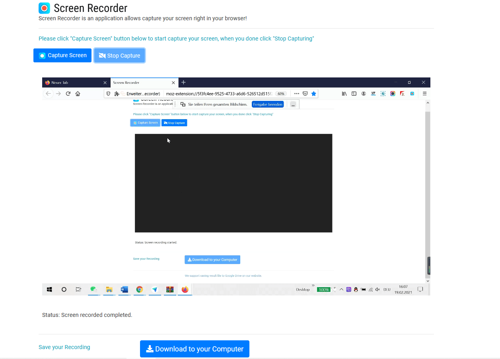Open Chrome from the preview taskbar
This screenshot has width=500, height=359.
pyautogui.click(x=140, y=290)
